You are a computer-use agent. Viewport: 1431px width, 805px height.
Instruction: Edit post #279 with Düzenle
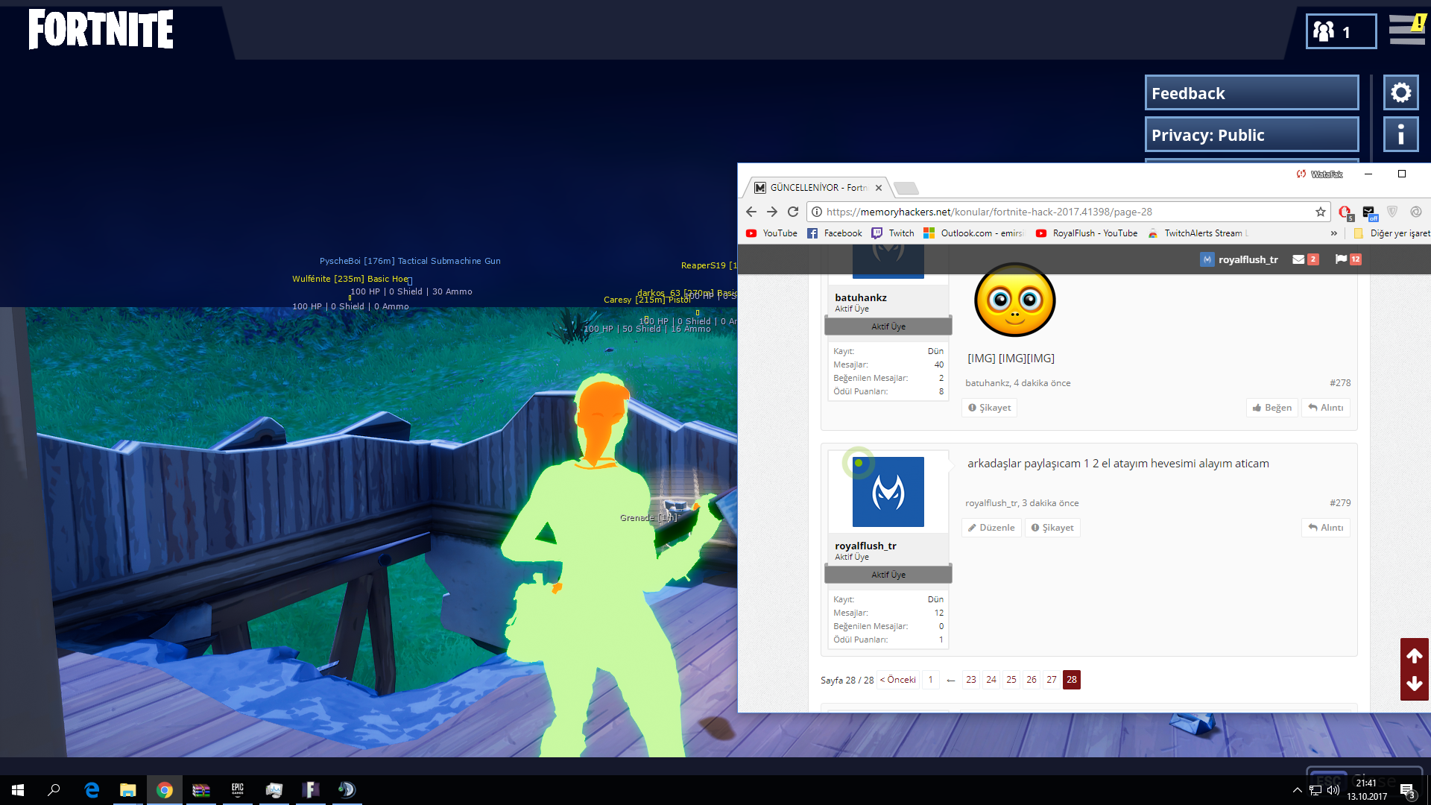pyautogui.click(x=991, y=528)
